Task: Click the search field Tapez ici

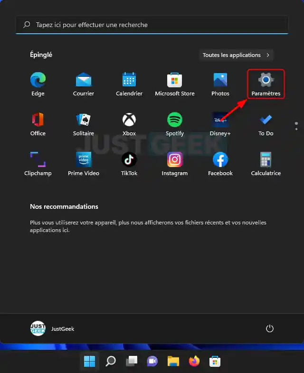Action: (x=152, y=25)
